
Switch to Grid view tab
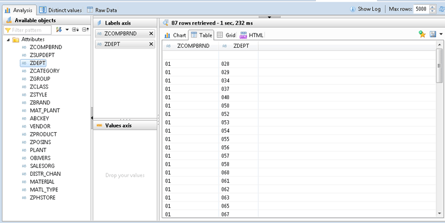(226, 35)
